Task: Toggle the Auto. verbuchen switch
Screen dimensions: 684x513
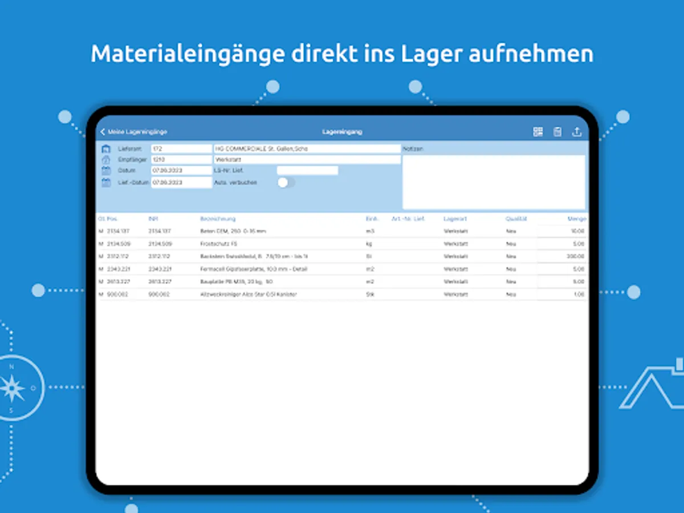Action: (286, 182)
